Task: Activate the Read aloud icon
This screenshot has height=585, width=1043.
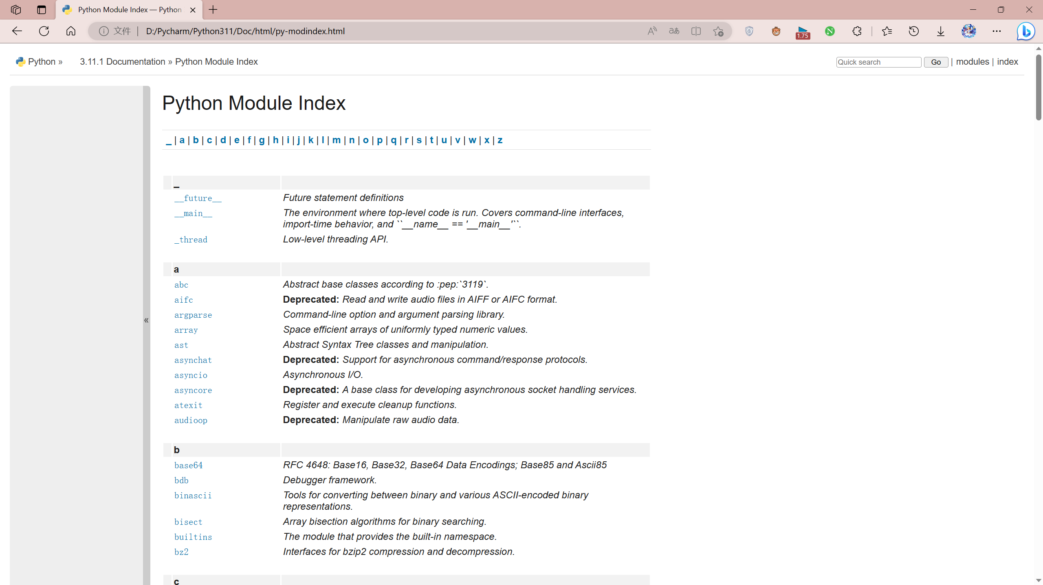Action: click(x=652, y=31)
